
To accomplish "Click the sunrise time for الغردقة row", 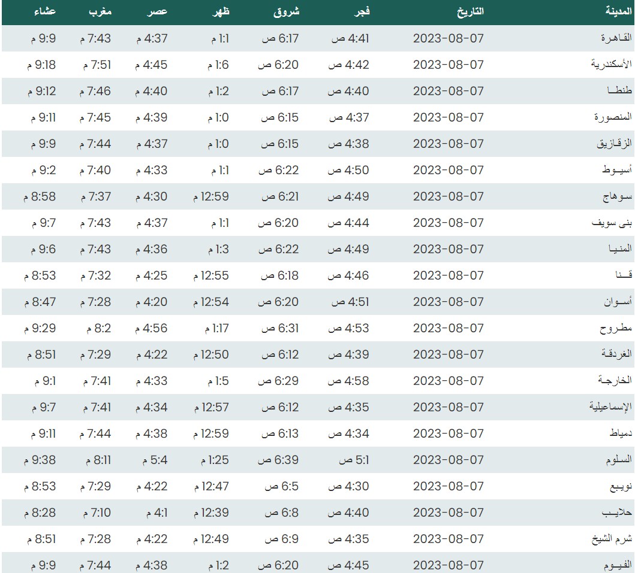I will (278, 354).
